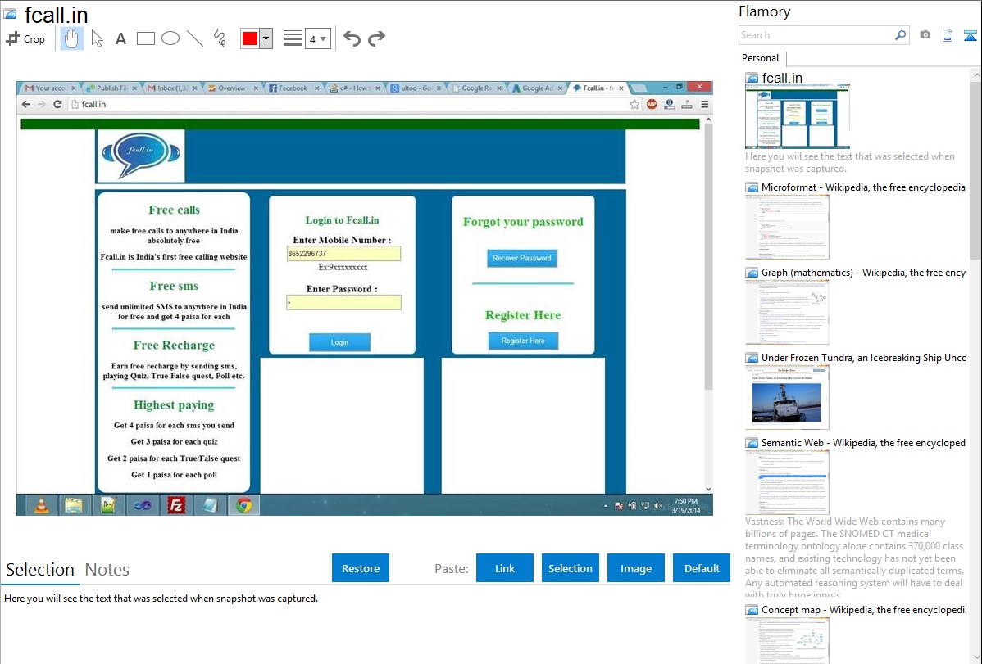The height and width of the screenshot is (664, 982).
Task: Click the Chrome hamburger menu icon in snapshot
Action: (x=705, y=105)
